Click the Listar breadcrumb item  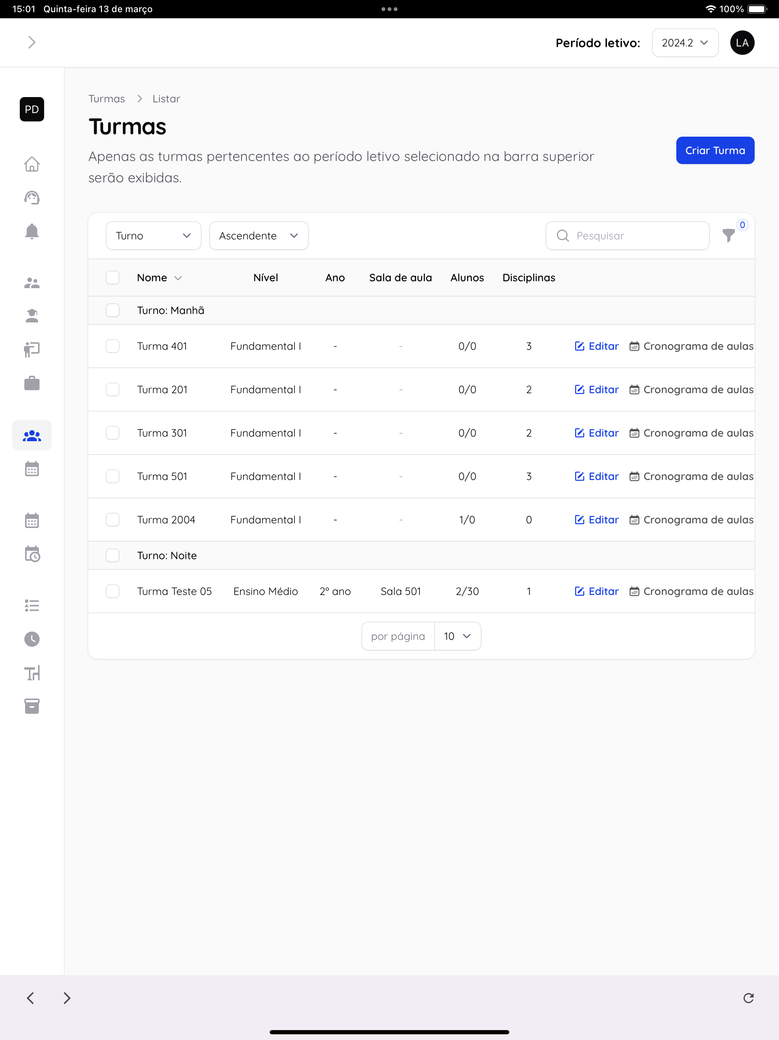166,99
